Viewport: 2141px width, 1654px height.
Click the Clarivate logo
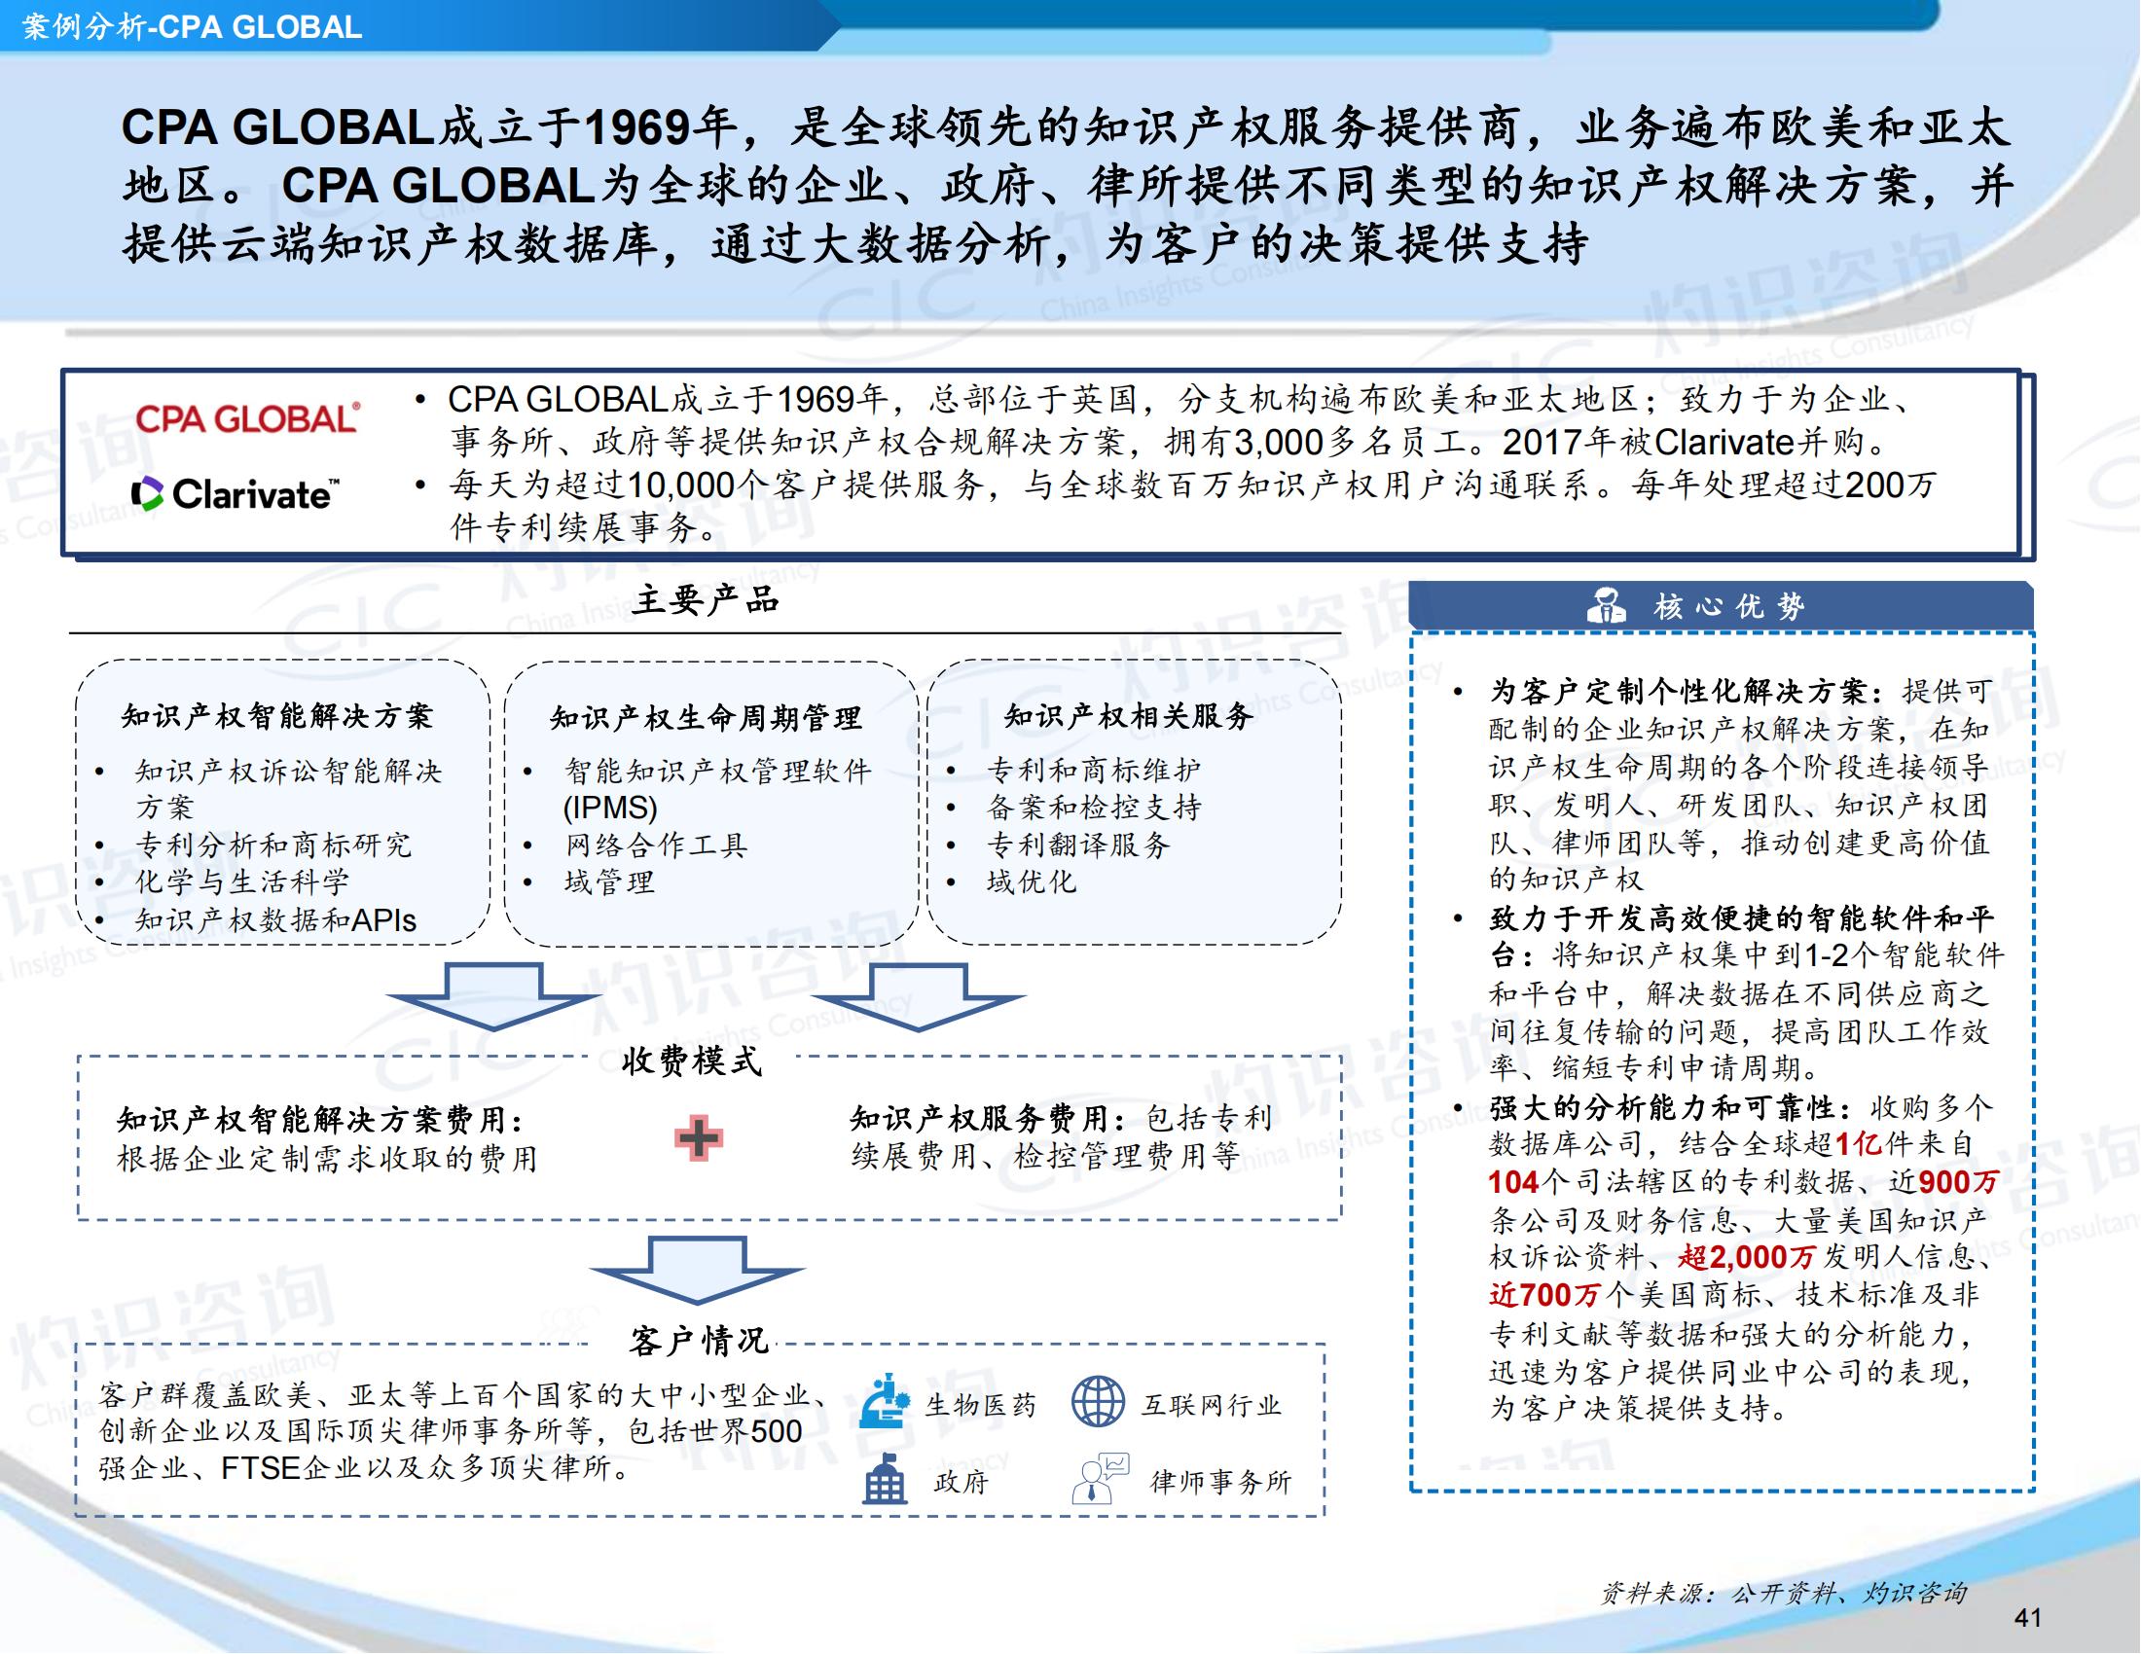(x=236, y=494)
